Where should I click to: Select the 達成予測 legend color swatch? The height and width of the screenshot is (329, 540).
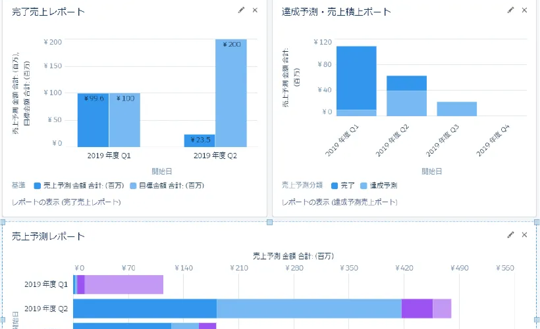pyautogui.click(x=364, y=186)
